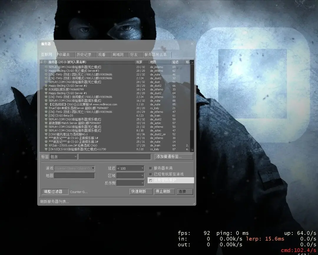Open the 标签 包含 dropdown
Viewport: 318px width, 255px height.
(63, 157)
